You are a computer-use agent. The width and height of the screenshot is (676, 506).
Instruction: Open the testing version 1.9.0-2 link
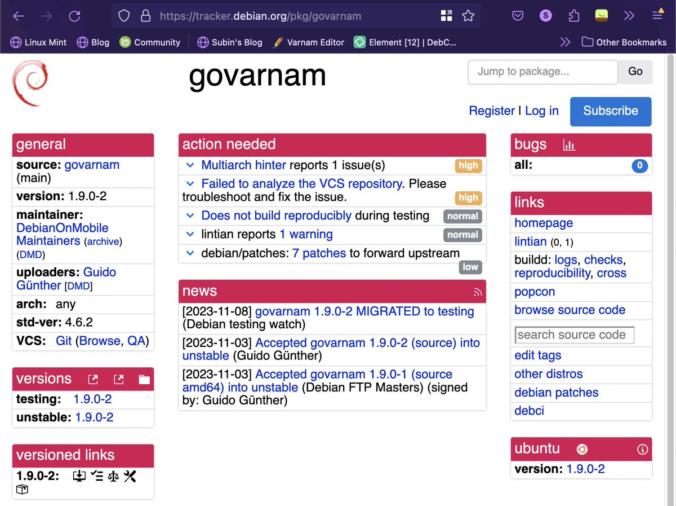[x=92, y=399]
